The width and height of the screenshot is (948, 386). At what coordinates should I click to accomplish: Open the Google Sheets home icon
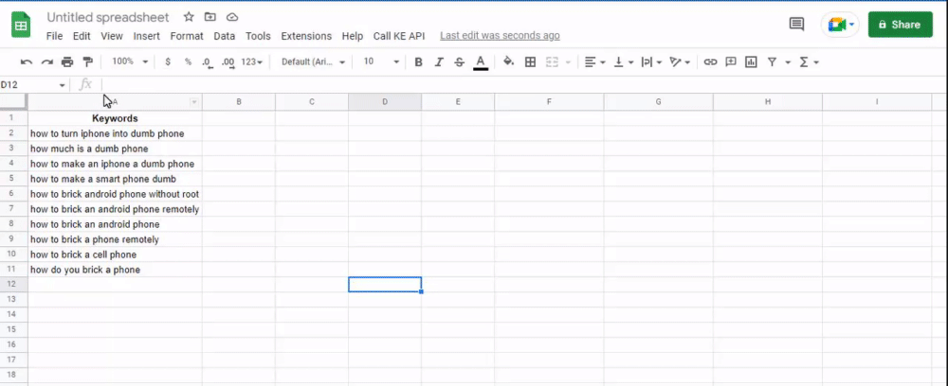pyautogui.click(x=21, y=26)
